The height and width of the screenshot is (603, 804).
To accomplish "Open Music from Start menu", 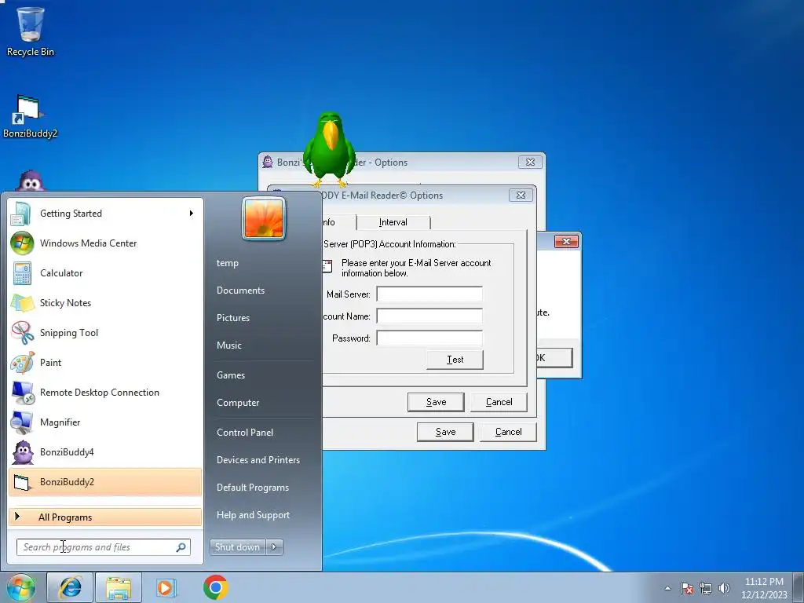I will tap(229, 345).
